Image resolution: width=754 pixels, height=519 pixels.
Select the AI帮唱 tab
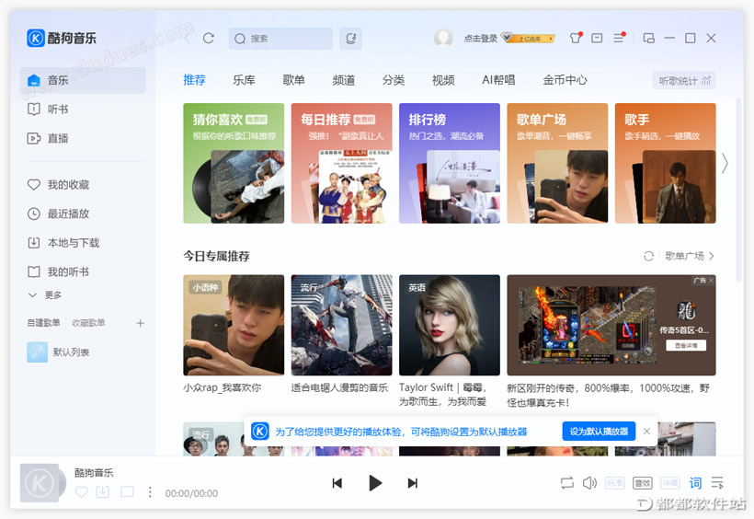(x=498, y=80)
